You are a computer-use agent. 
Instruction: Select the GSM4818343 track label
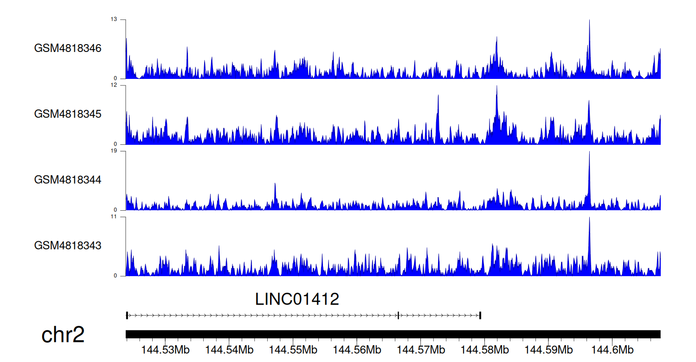[x=68, y=245]
